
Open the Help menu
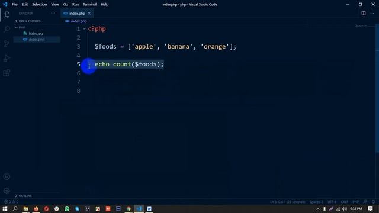(105, 4)
